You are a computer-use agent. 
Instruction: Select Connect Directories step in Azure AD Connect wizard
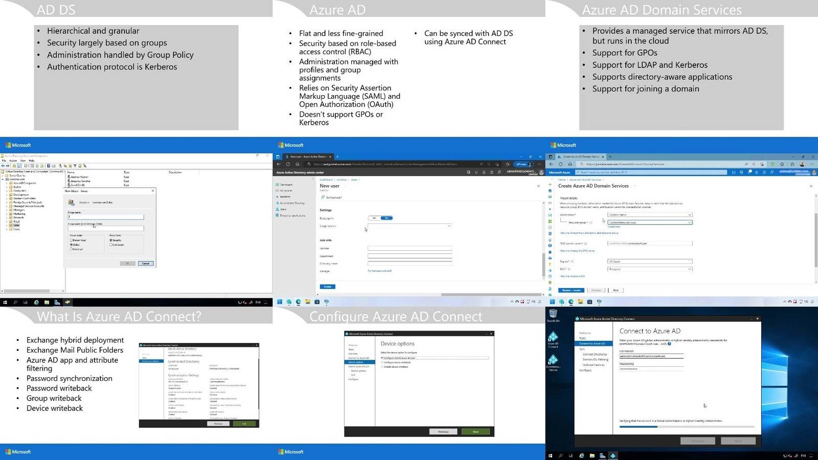(x=595, y=354)
